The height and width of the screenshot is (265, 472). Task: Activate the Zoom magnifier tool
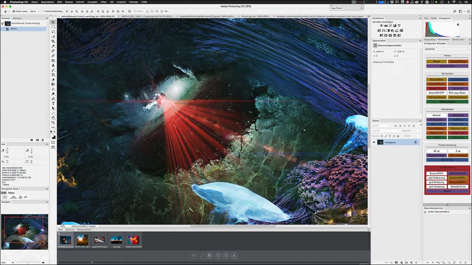(53, 122)
